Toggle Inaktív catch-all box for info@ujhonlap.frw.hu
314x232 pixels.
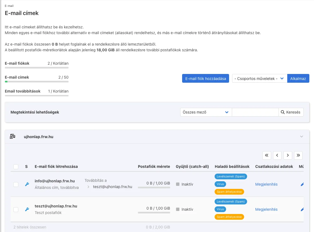[x=178, y=184]
